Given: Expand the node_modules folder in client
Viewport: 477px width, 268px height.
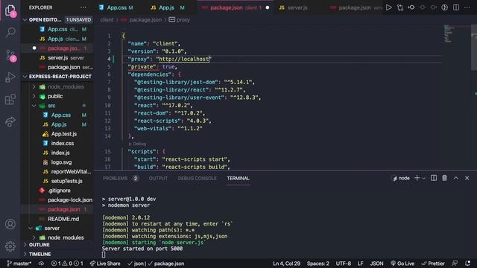Looking at the screenshot, I should (x=34, y=87).
